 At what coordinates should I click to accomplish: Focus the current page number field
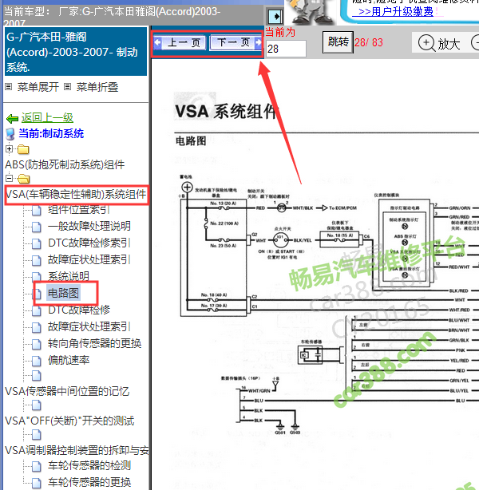point(286,49)
